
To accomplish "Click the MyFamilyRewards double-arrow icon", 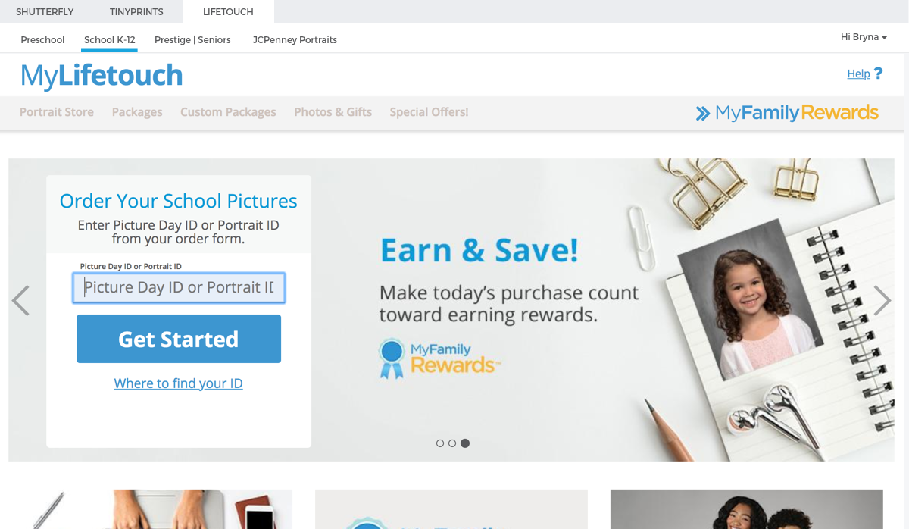I will pyautogui.click(x=703, y=113).
